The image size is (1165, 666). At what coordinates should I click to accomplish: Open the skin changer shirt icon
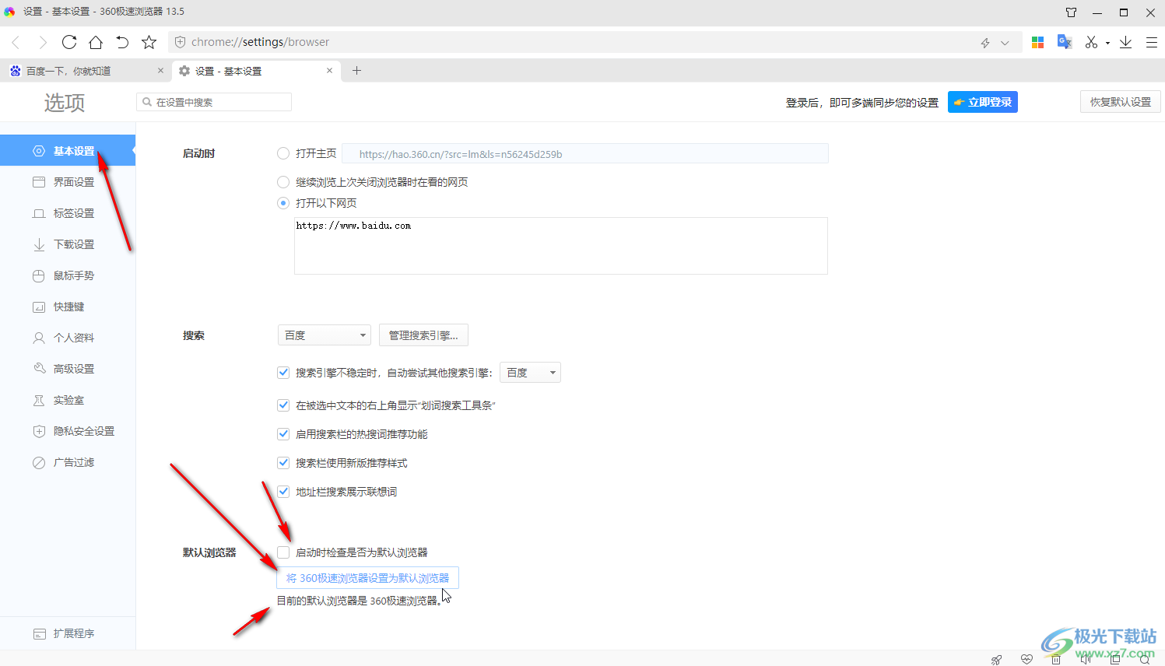click(x=1072, y=12)
